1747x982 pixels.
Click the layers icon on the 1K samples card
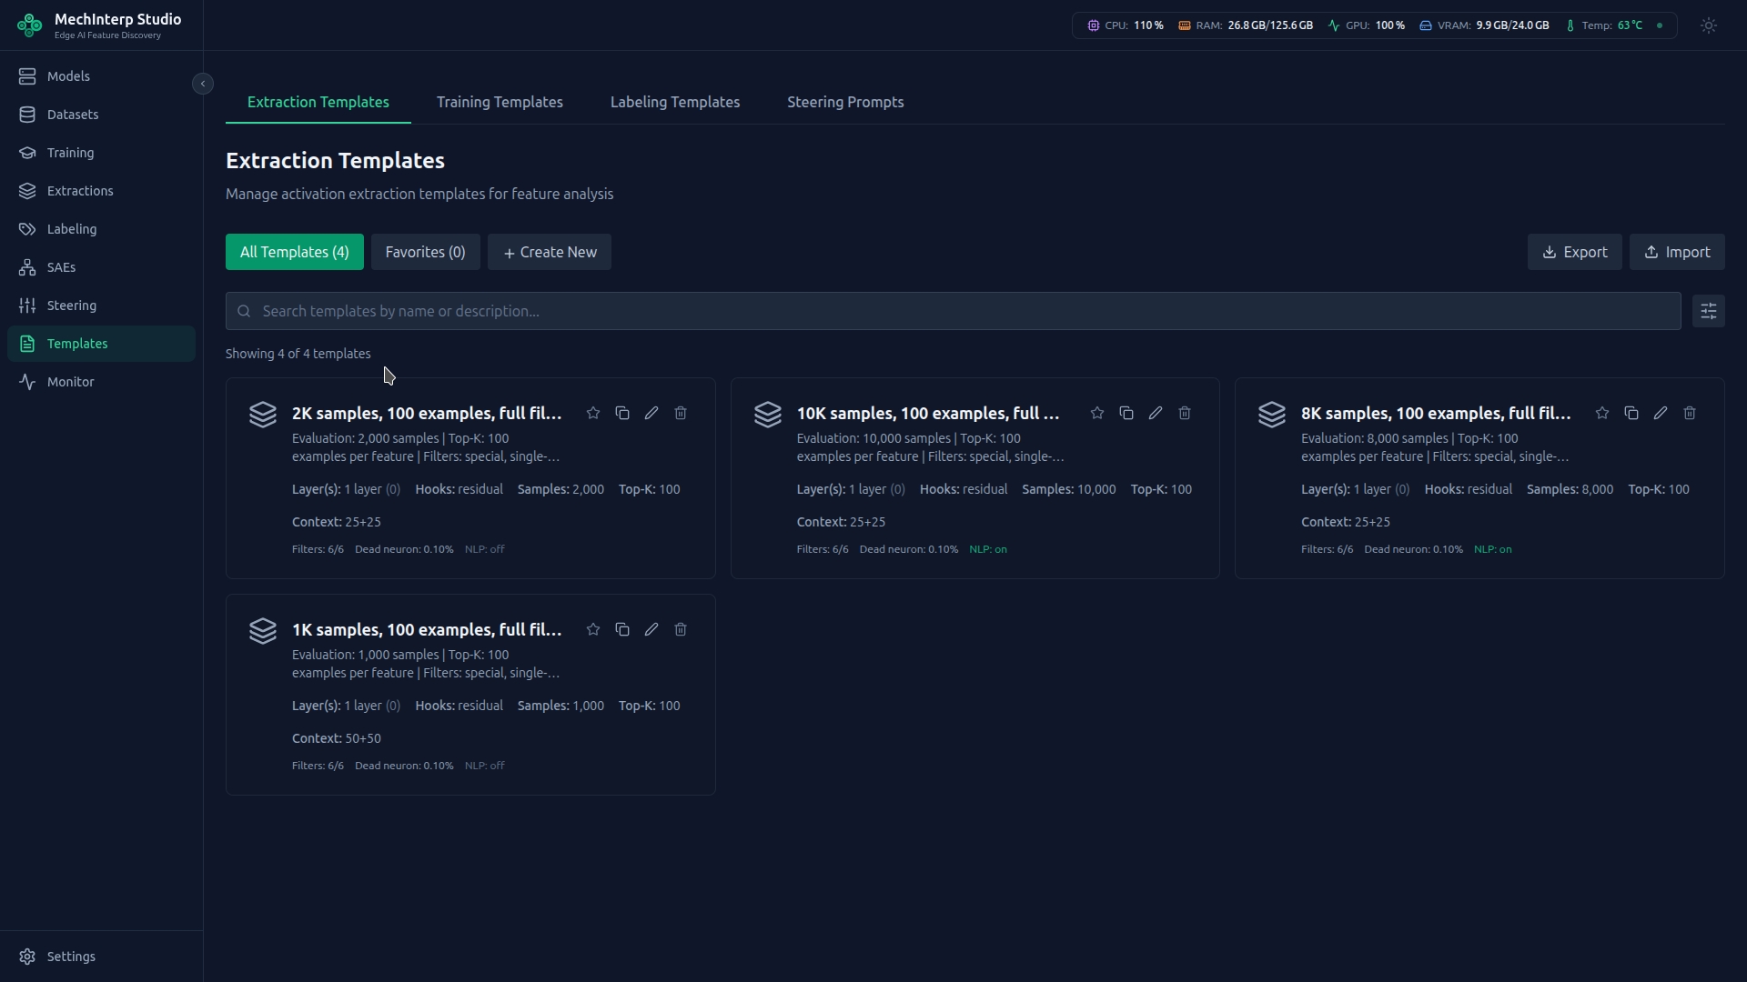(263, 631)
